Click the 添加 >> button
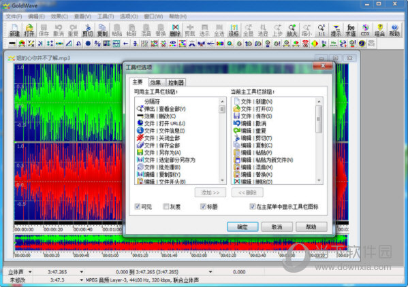Image resolution: width=408 pixels, height=287 pixels. (x=210, y=192)
